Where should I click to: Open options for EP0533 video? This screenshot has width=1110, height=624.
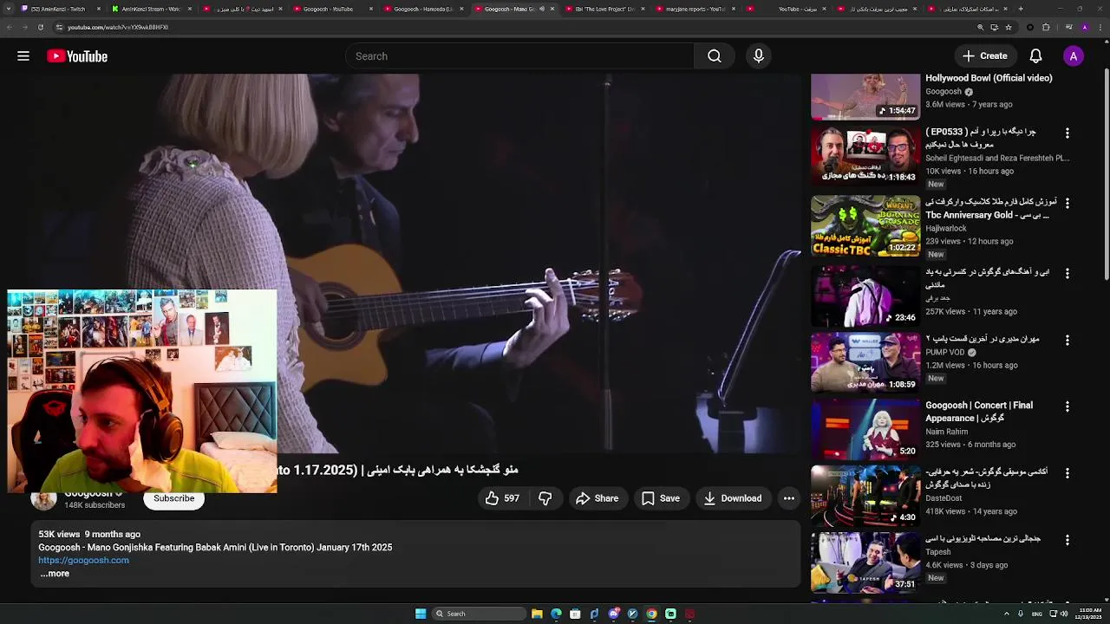point(1068,133)
